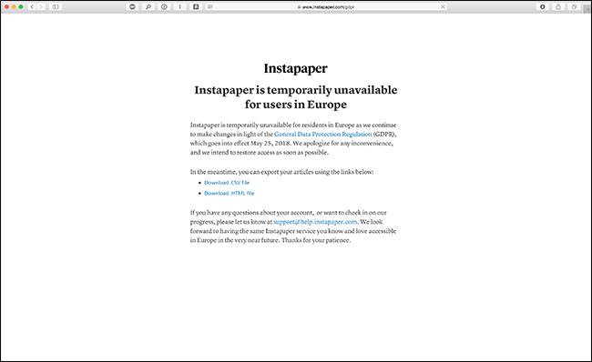The width and height of the screenshot is (592, 362).
Task: Click the magnifier extension icon in toolbar
Action: pyautogui.click(x=148, y=6)
